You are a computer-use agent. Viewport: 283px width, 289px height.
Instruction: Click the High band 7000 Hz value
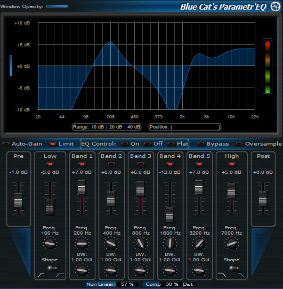coord(232,233)
